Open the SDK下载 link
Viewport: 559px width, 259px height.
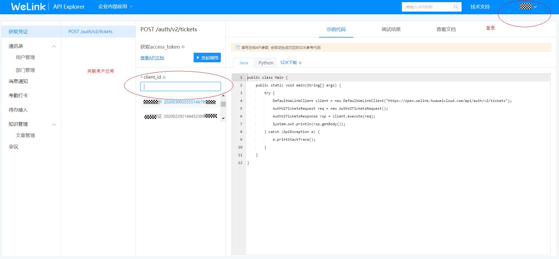(289, 63)
